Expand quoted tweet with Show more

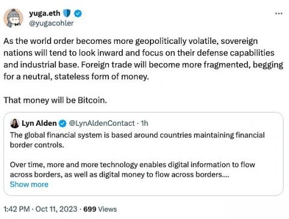(x=29, y=185)
